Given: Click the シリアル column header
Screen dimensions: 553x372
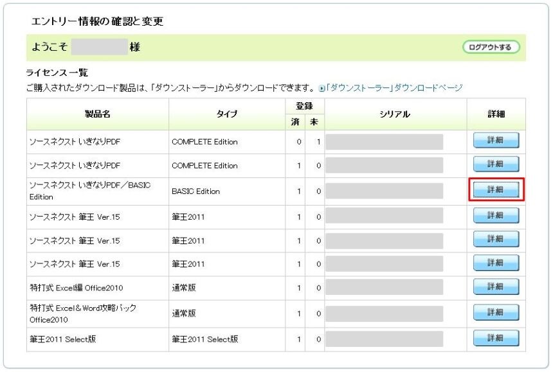Looking at the screenshot, I should tap(395, 114).
